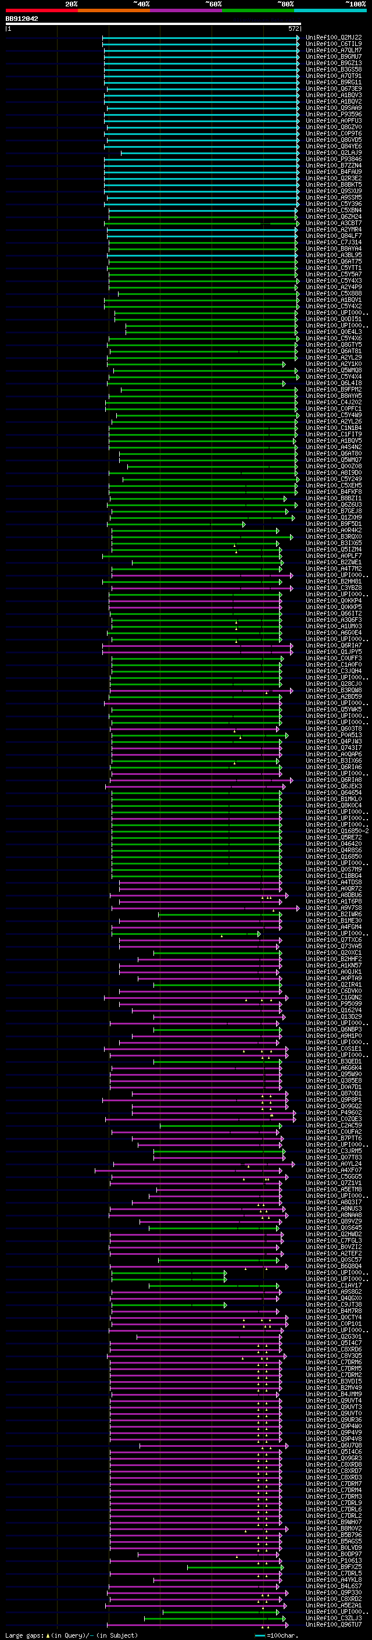The width and height of the screenshot is (372, 1640).
Task: Select label UniRef100_C0UFF3
Action: (334, 659)
